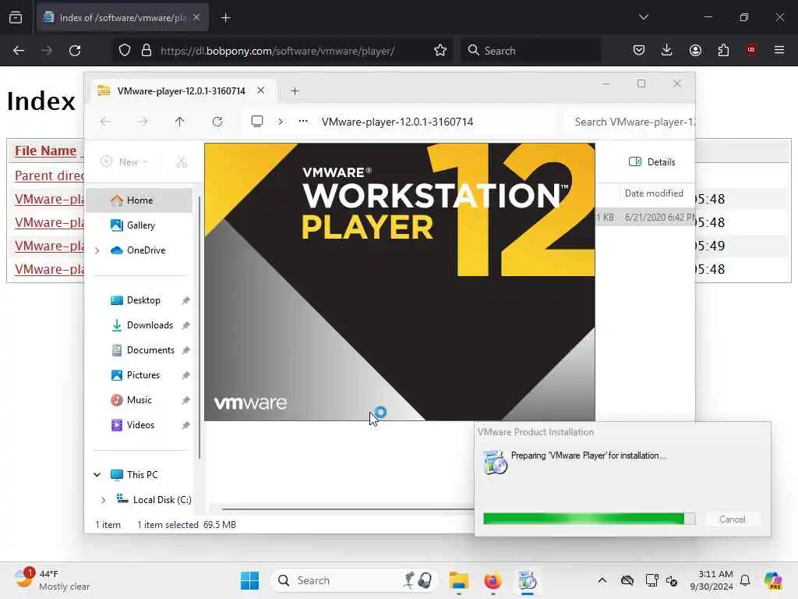The height and width of the screenshot is (599, 798).
Task: Show hidden breadcrumb path ellipsis
Action: click(303, 121)
